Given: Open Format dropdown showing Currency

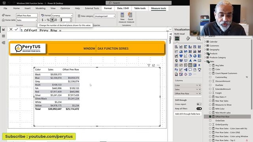Looking at the screenshot, I should tap(62, 15).
